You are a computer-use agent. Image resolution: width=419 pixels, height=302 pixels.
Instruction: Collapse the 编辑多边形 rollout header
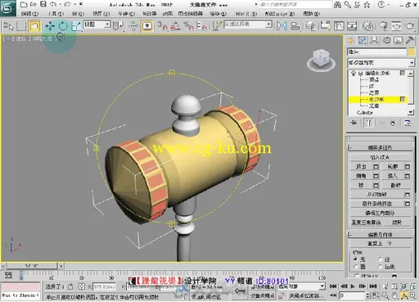pyautogui.click(x=380, y=147)
